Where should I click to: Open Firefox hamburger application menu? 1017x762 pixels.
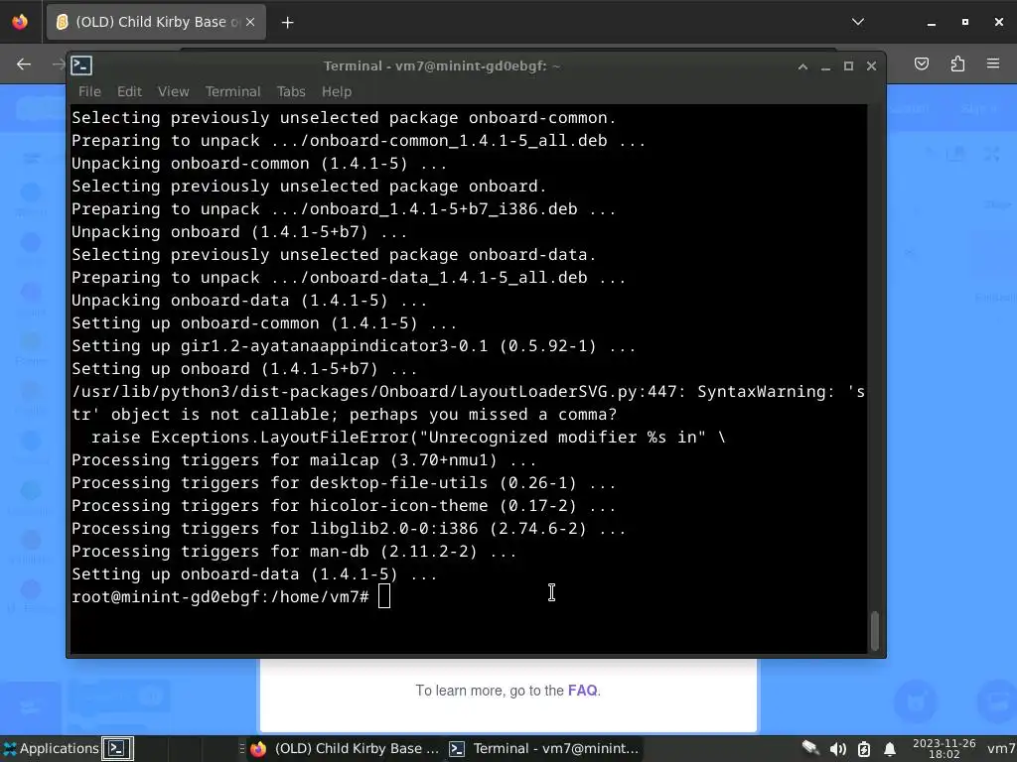[x=993, y=63]
